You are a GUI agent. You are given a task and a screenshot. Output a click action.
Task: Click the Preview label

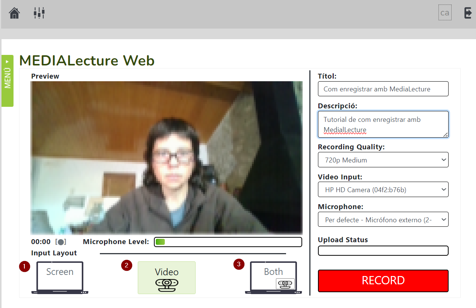(x=45, y=76)
